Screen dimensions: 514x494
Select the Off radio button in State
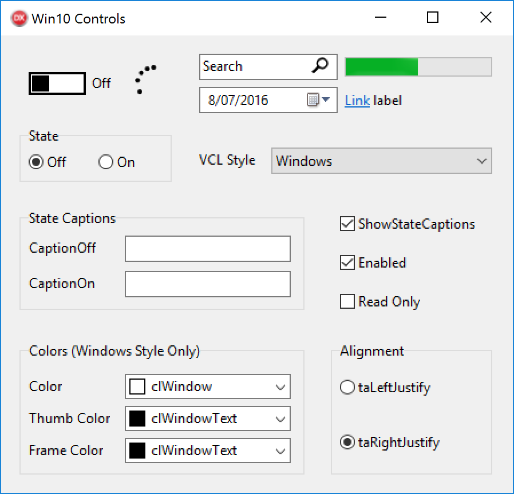pyautogui.click(x=36, y=162)
